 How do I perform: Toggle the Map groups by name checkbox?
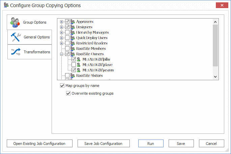[62, 86]
